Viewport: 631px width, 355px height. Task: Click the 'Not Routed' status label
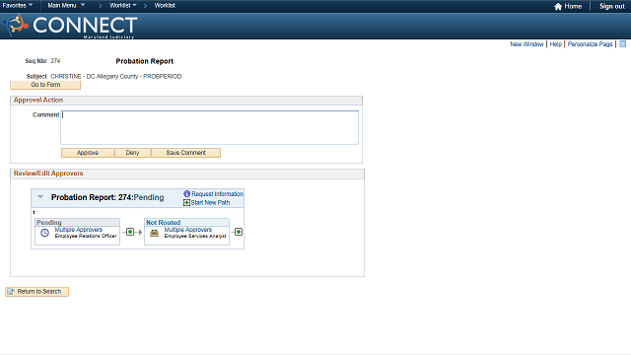[x=163, y=222]
